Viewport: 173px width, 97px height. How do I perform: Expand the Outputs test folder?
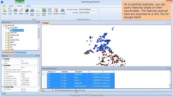[x=6, y=35]
